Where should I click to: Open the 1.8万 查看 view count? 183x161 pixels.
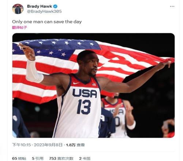(75, 145)
